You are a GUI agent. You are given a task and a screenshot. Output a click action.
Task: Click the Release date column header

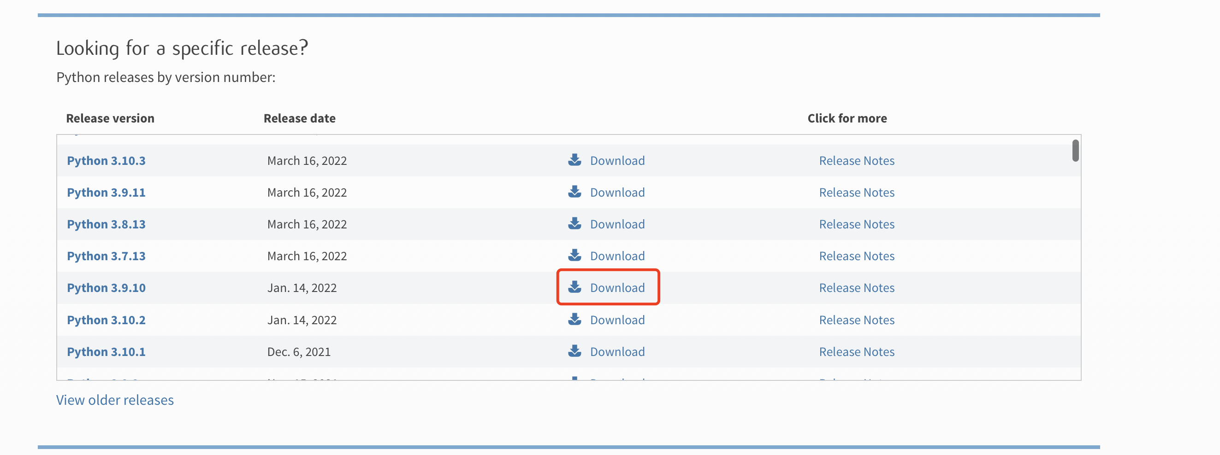(299, 118)
